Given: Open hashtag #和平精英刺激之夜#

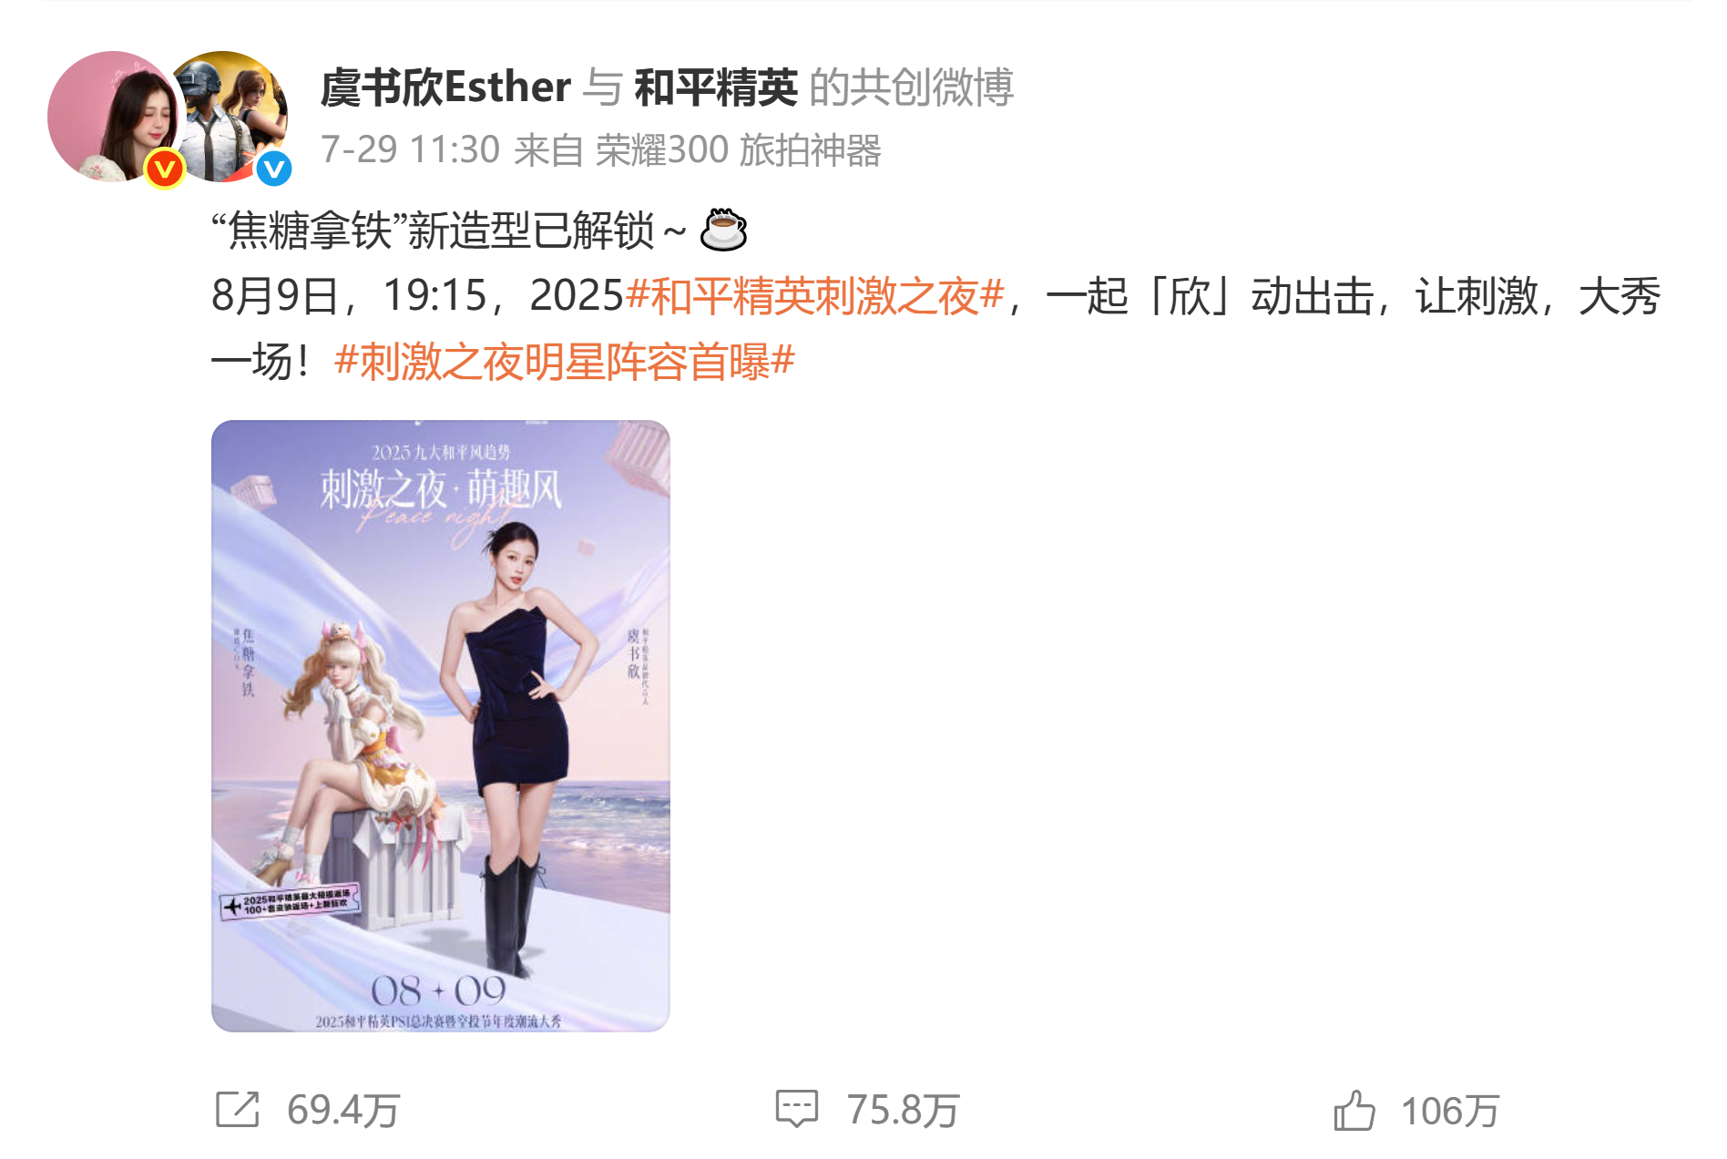Looking at the screenshot, I should (x=816, y=296).
